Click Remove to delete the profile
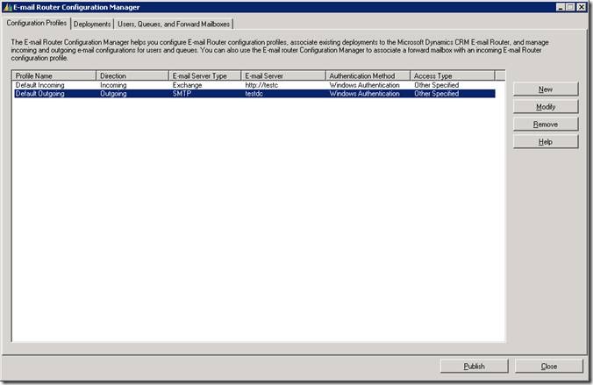593x385 pixels. [545, 125]
